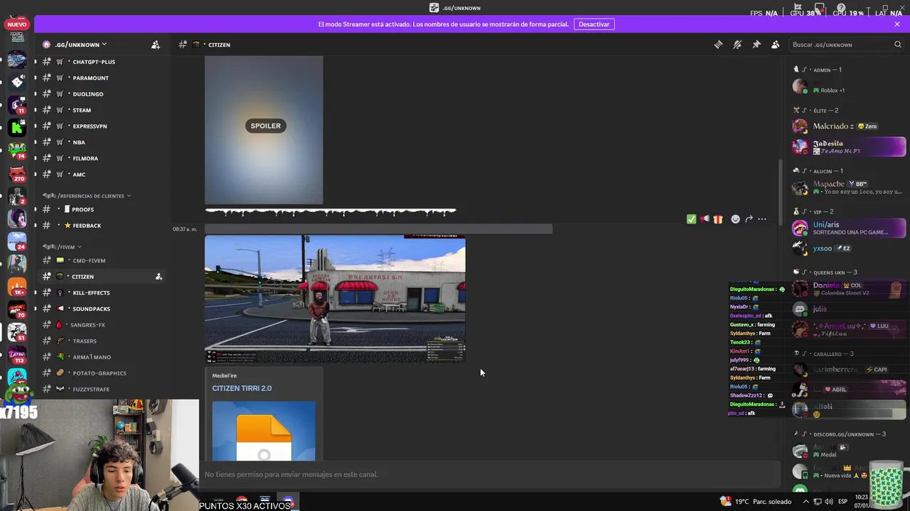Open the taskbar volume speaker icon

(829, 502)
